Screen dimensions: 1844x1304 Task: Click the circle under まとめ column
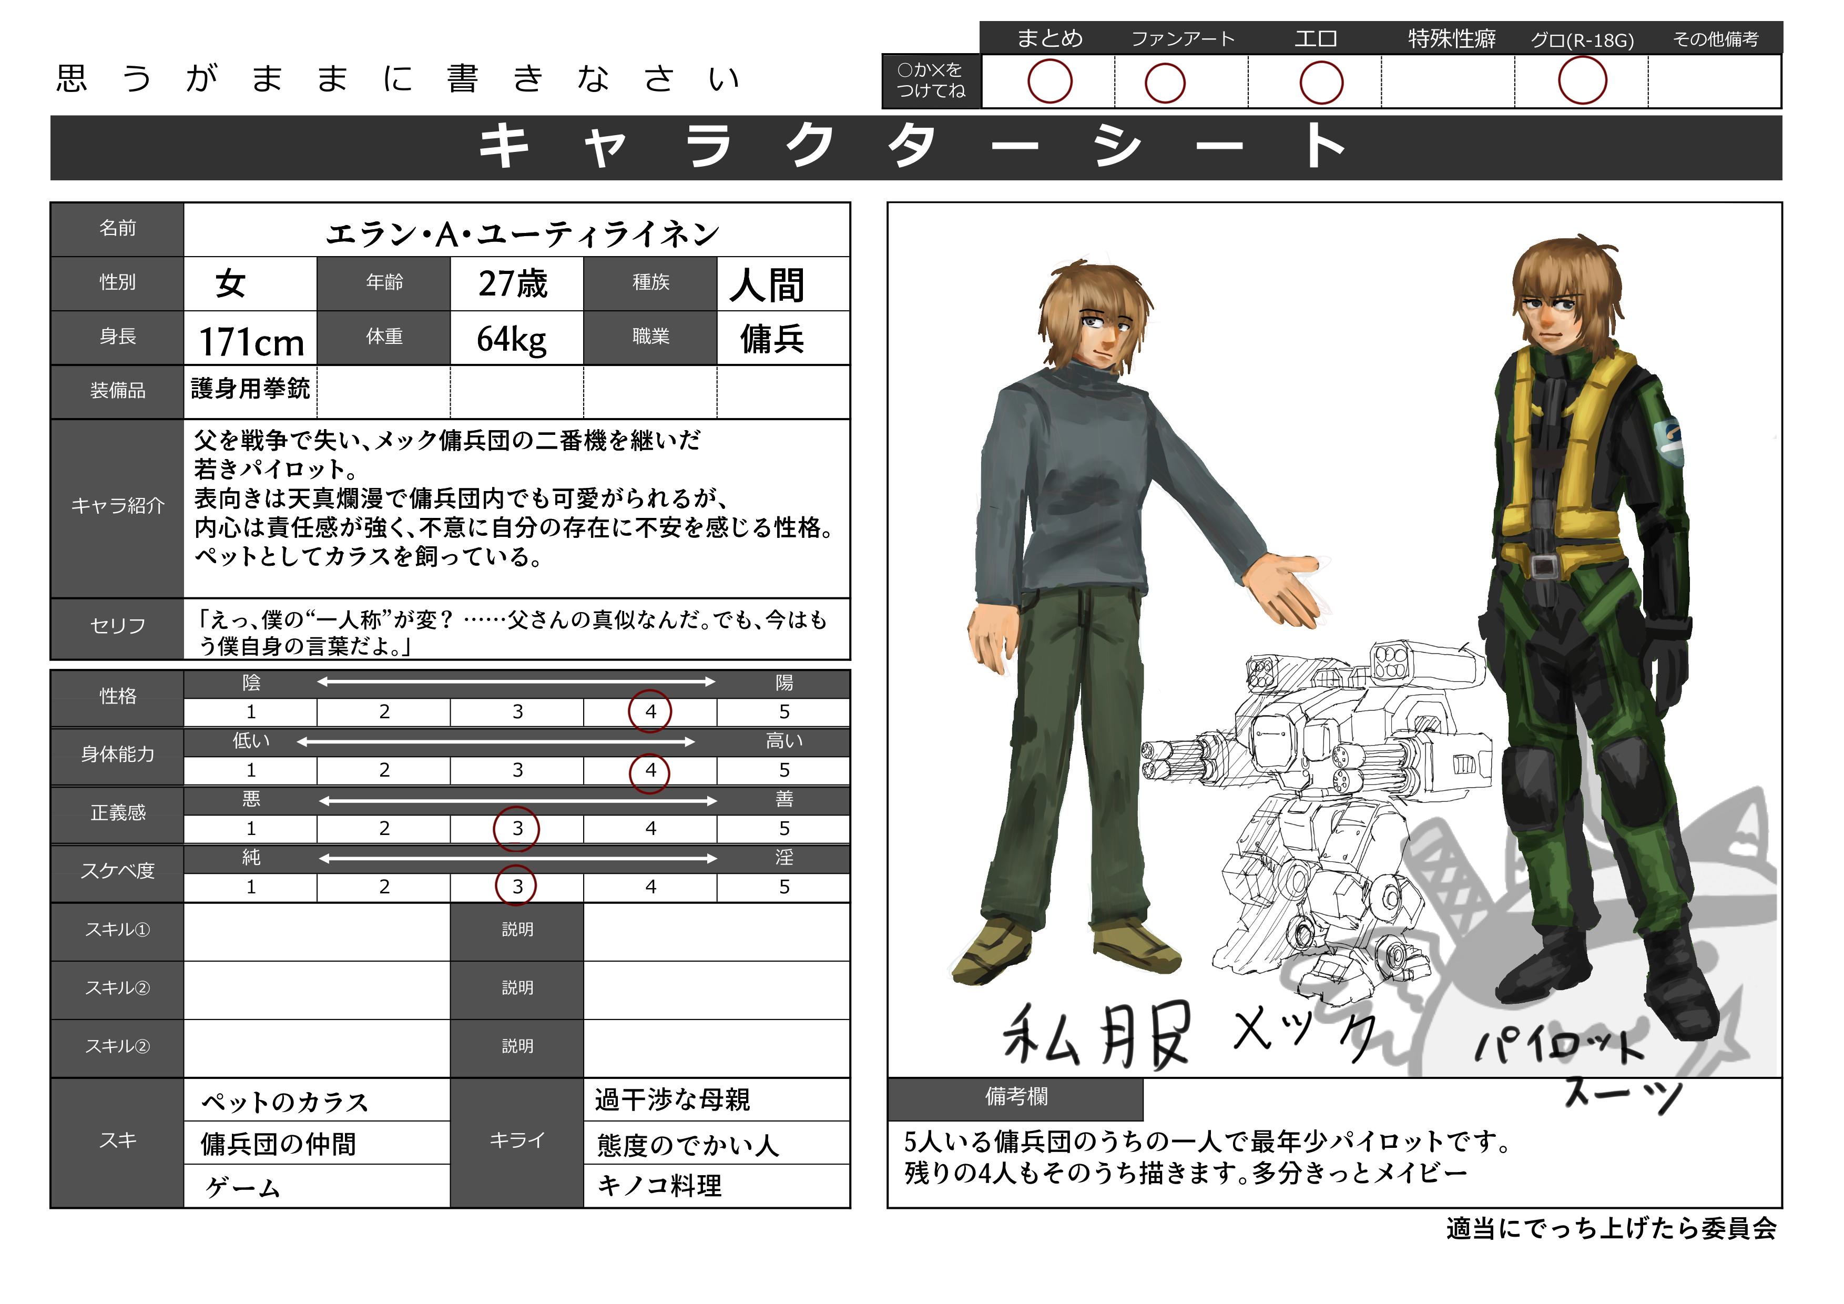click(1049, 82)
